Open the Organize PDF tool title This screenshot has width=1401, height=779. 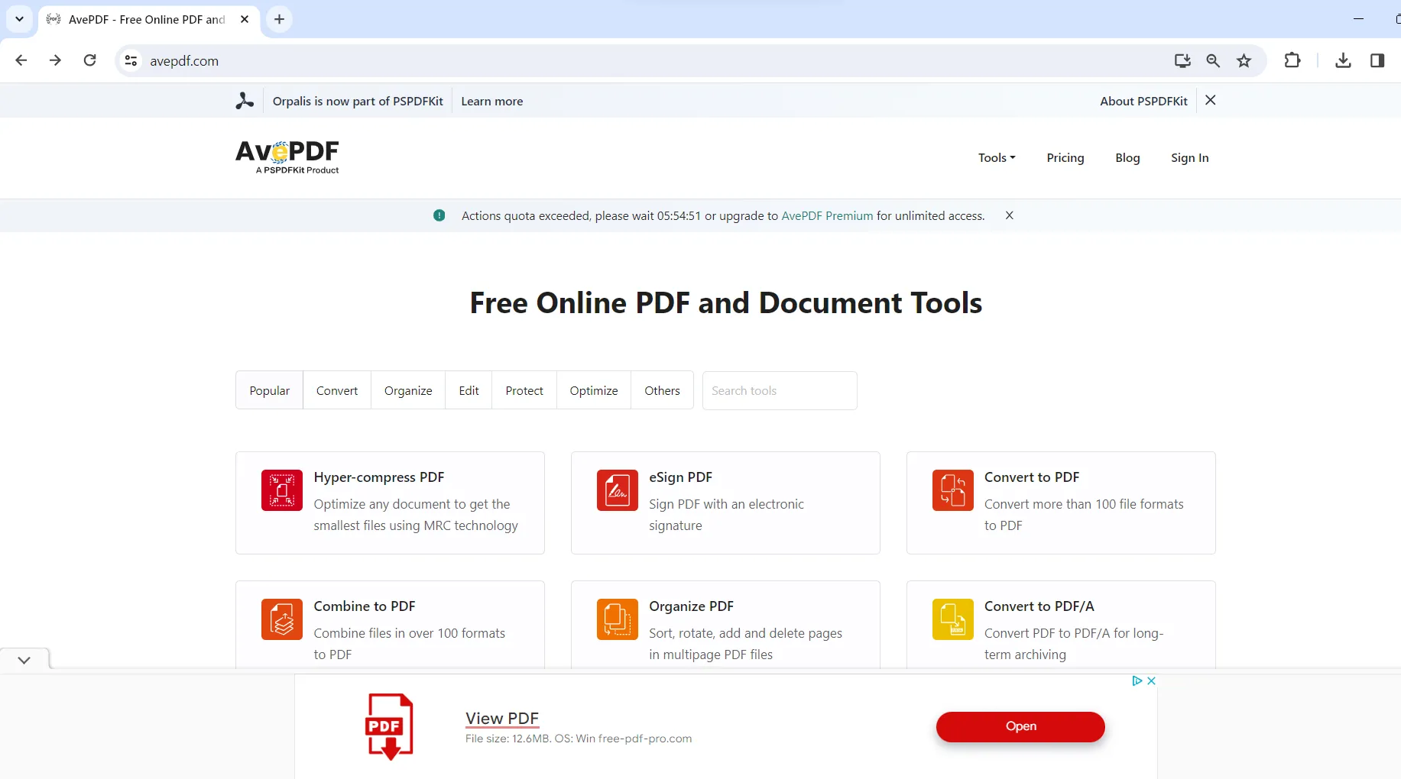(x=691, y=606)
